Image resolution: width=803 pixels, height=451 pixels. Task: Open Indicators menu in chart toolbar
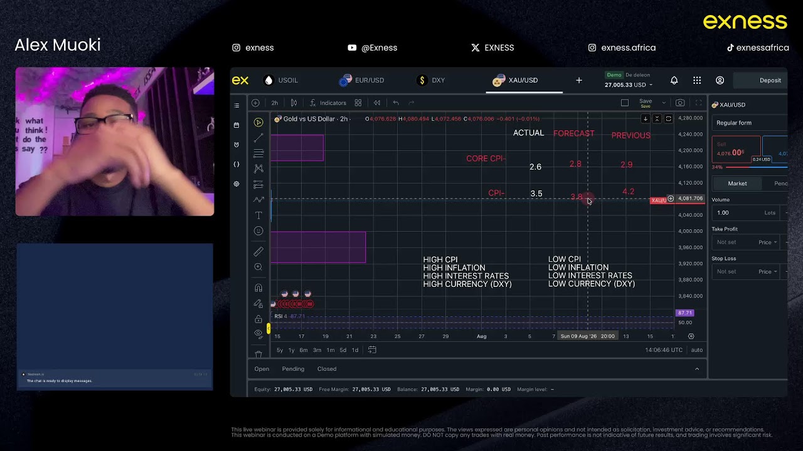point(327,103)
